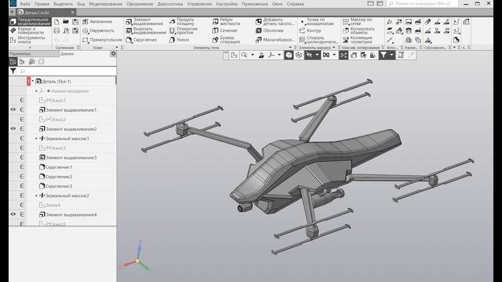Image resolution: width=502 pixels, height=282 pixels.
Task: Click the new document icon
Action: point(56,22)
